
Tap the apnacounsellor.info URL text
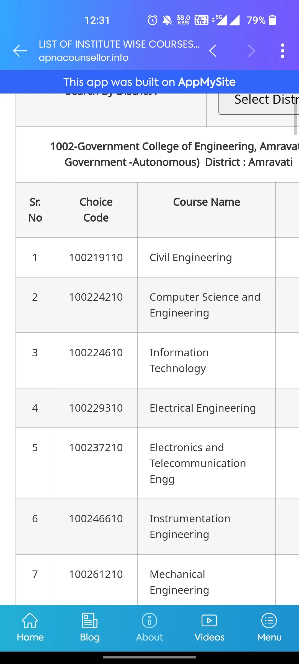click(x=84, y=58)
